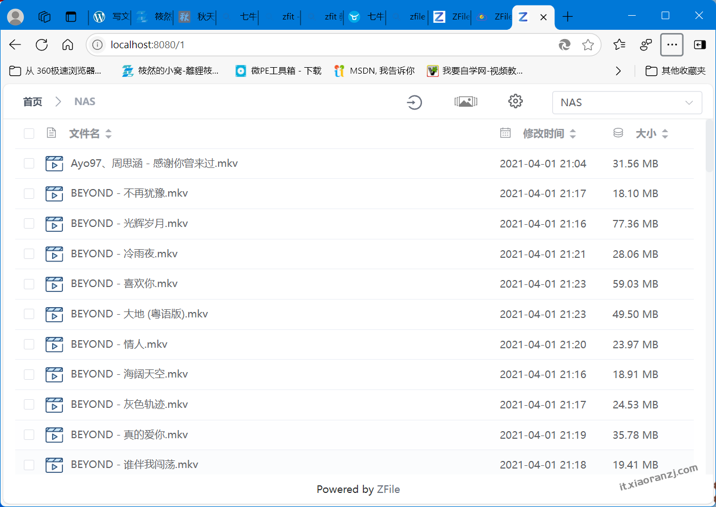Go to 首页 breadcrumb link
The image size is (716, 507).
click(x=33, y=102)
